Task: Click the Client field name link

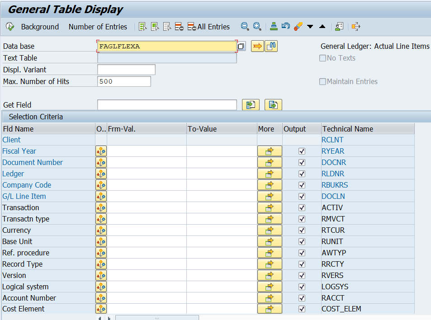Action: pos(12,140)
